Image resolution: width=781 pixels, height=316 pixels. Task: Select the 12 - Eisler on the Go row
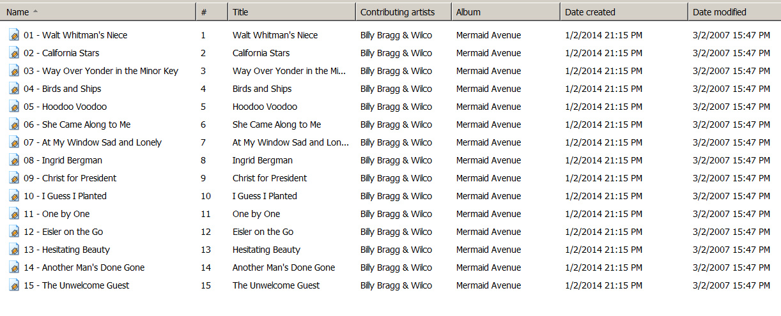[63, 232]
